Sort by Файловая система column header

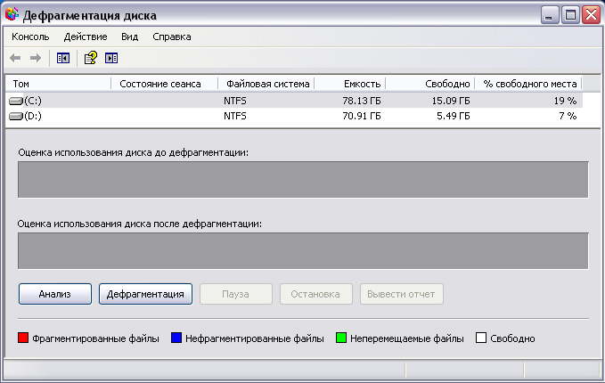tap(266, 84)
